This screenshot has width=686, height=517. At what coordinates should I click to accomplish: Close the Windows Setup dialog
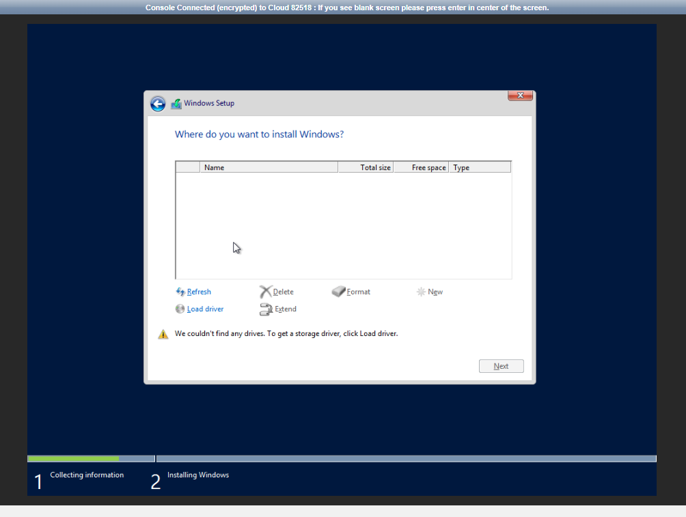tap(520, 96)
